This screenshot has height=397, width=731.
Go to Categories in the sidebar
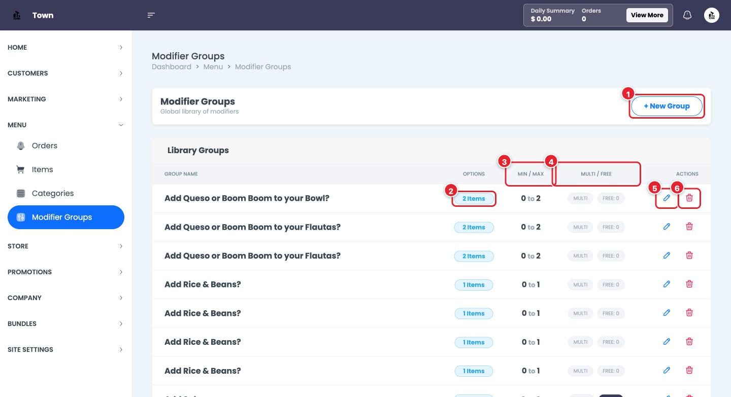point(66,193)
